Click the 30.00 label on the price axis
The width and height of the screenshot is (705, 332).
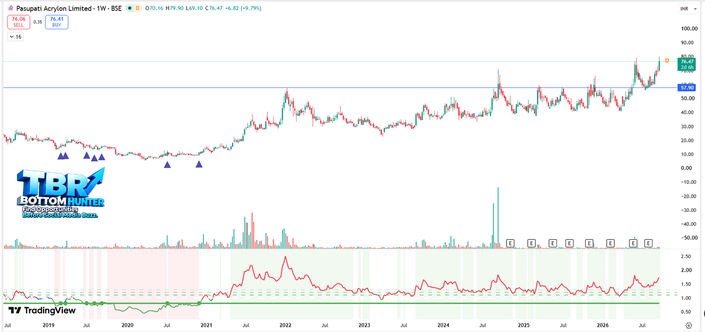click(689, 126)
